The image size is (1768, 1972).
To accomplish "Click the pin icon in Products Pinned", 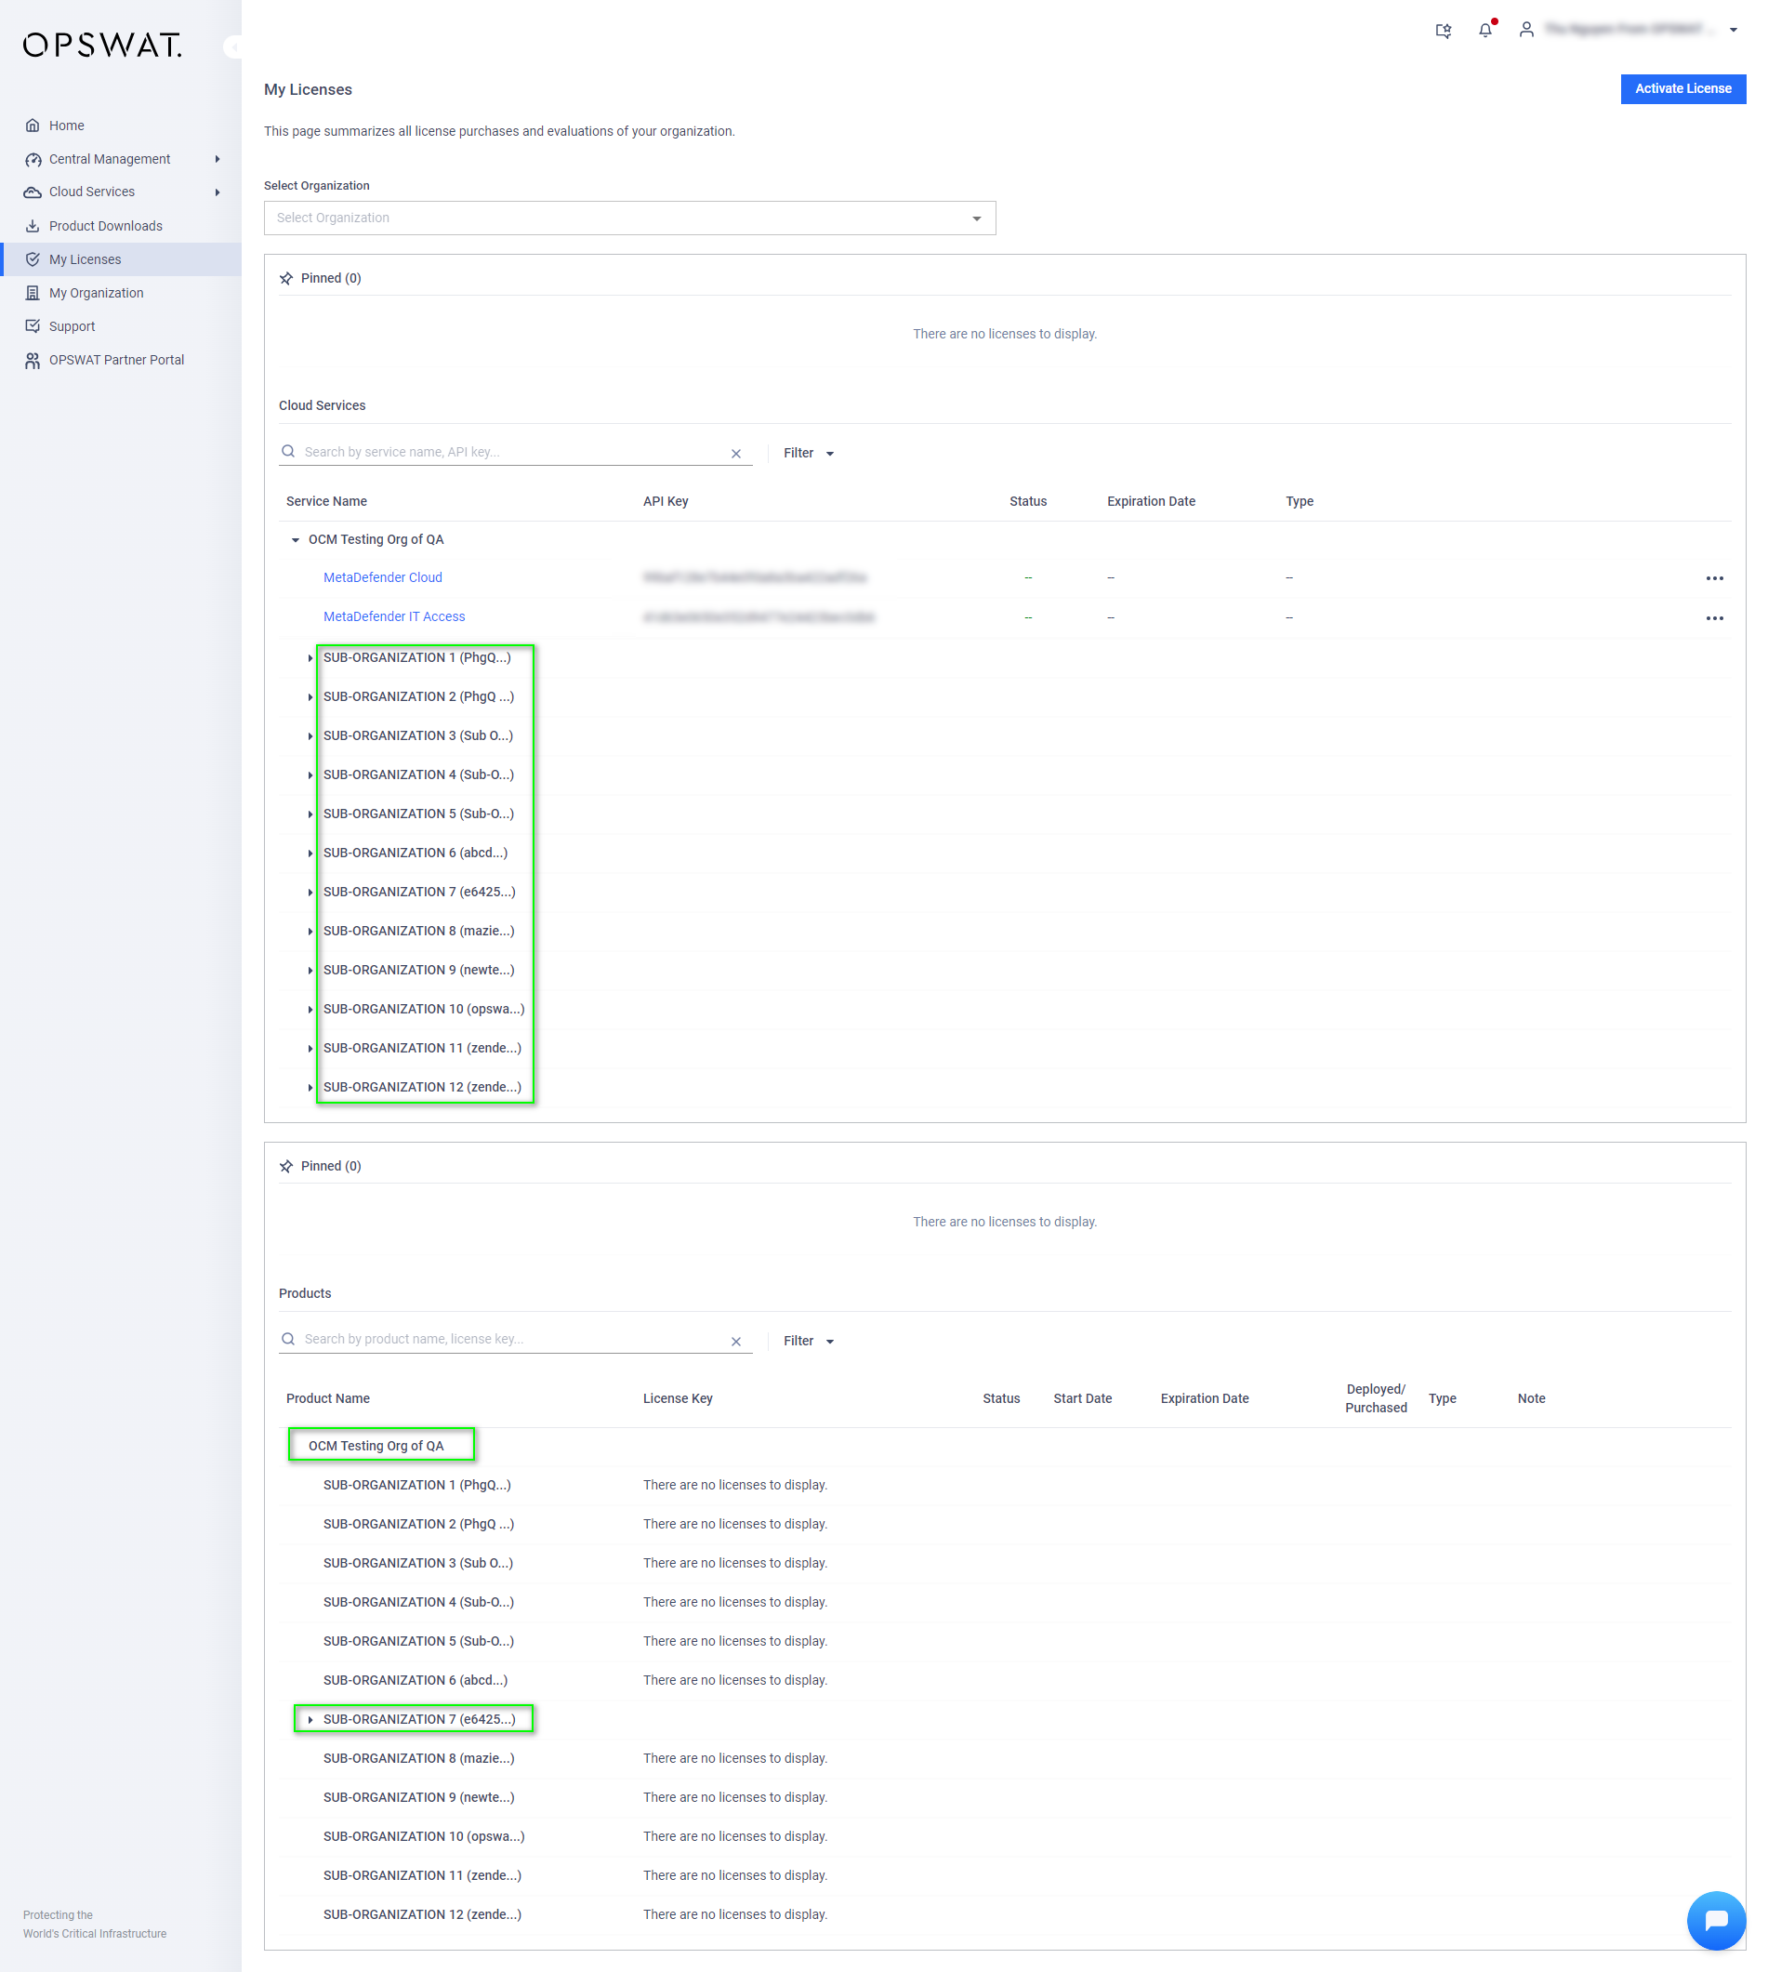I will (x=286, y=1166).
